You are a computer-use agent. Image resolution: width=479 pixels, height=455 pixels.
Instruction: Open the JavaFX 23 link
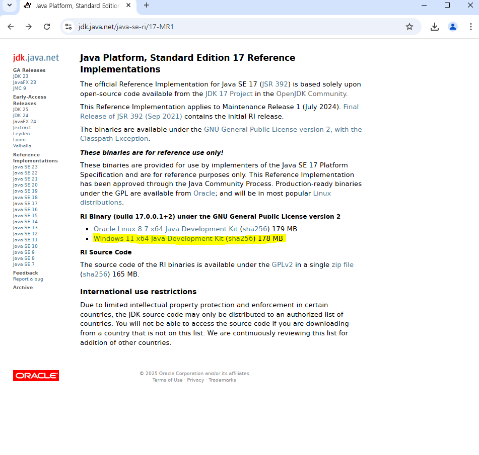[25, 82]
